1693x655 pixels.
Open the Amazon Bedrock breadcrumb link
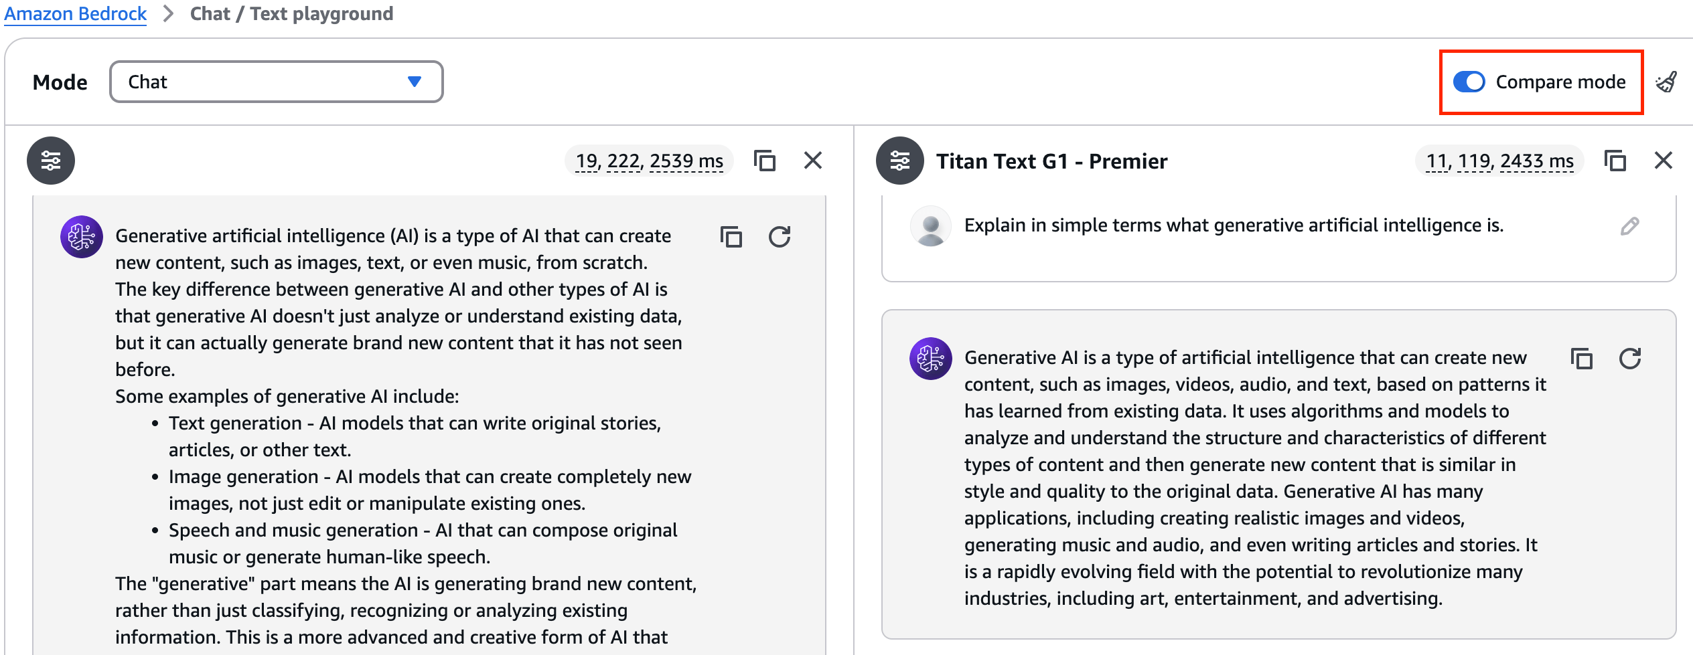(75, 13)
